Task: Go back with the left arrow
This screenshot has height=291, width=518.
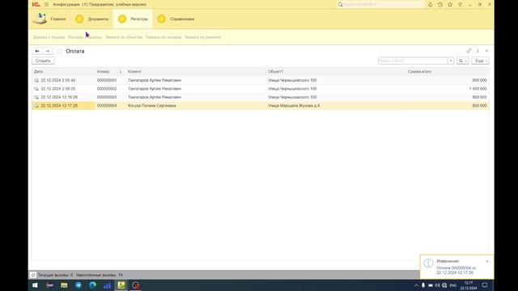Action: 37,51
